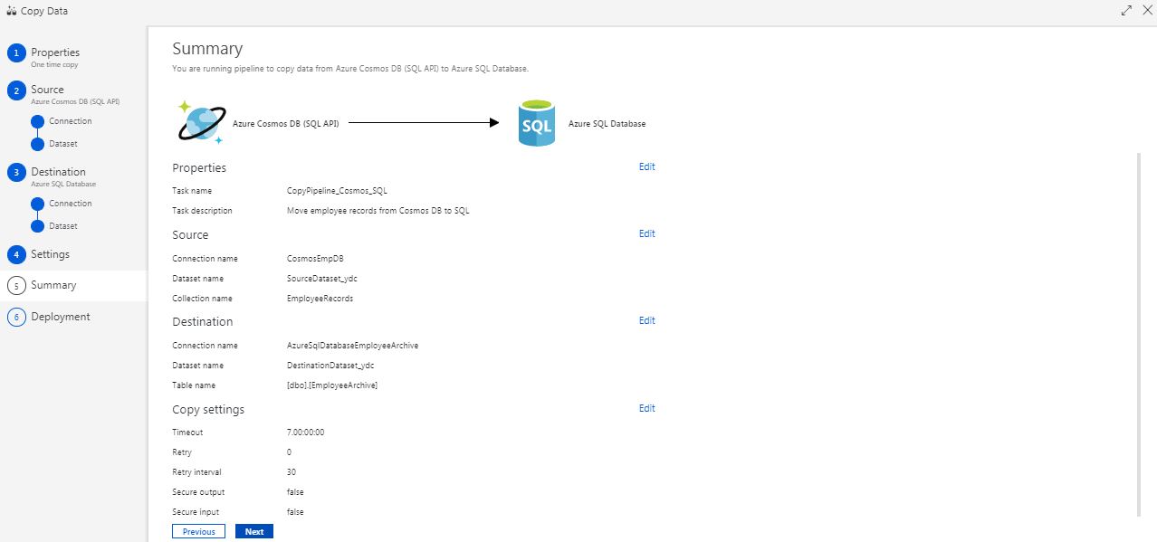Edit the Destination section
This screenshot has height=542, width=1157.
click(646, 319)
